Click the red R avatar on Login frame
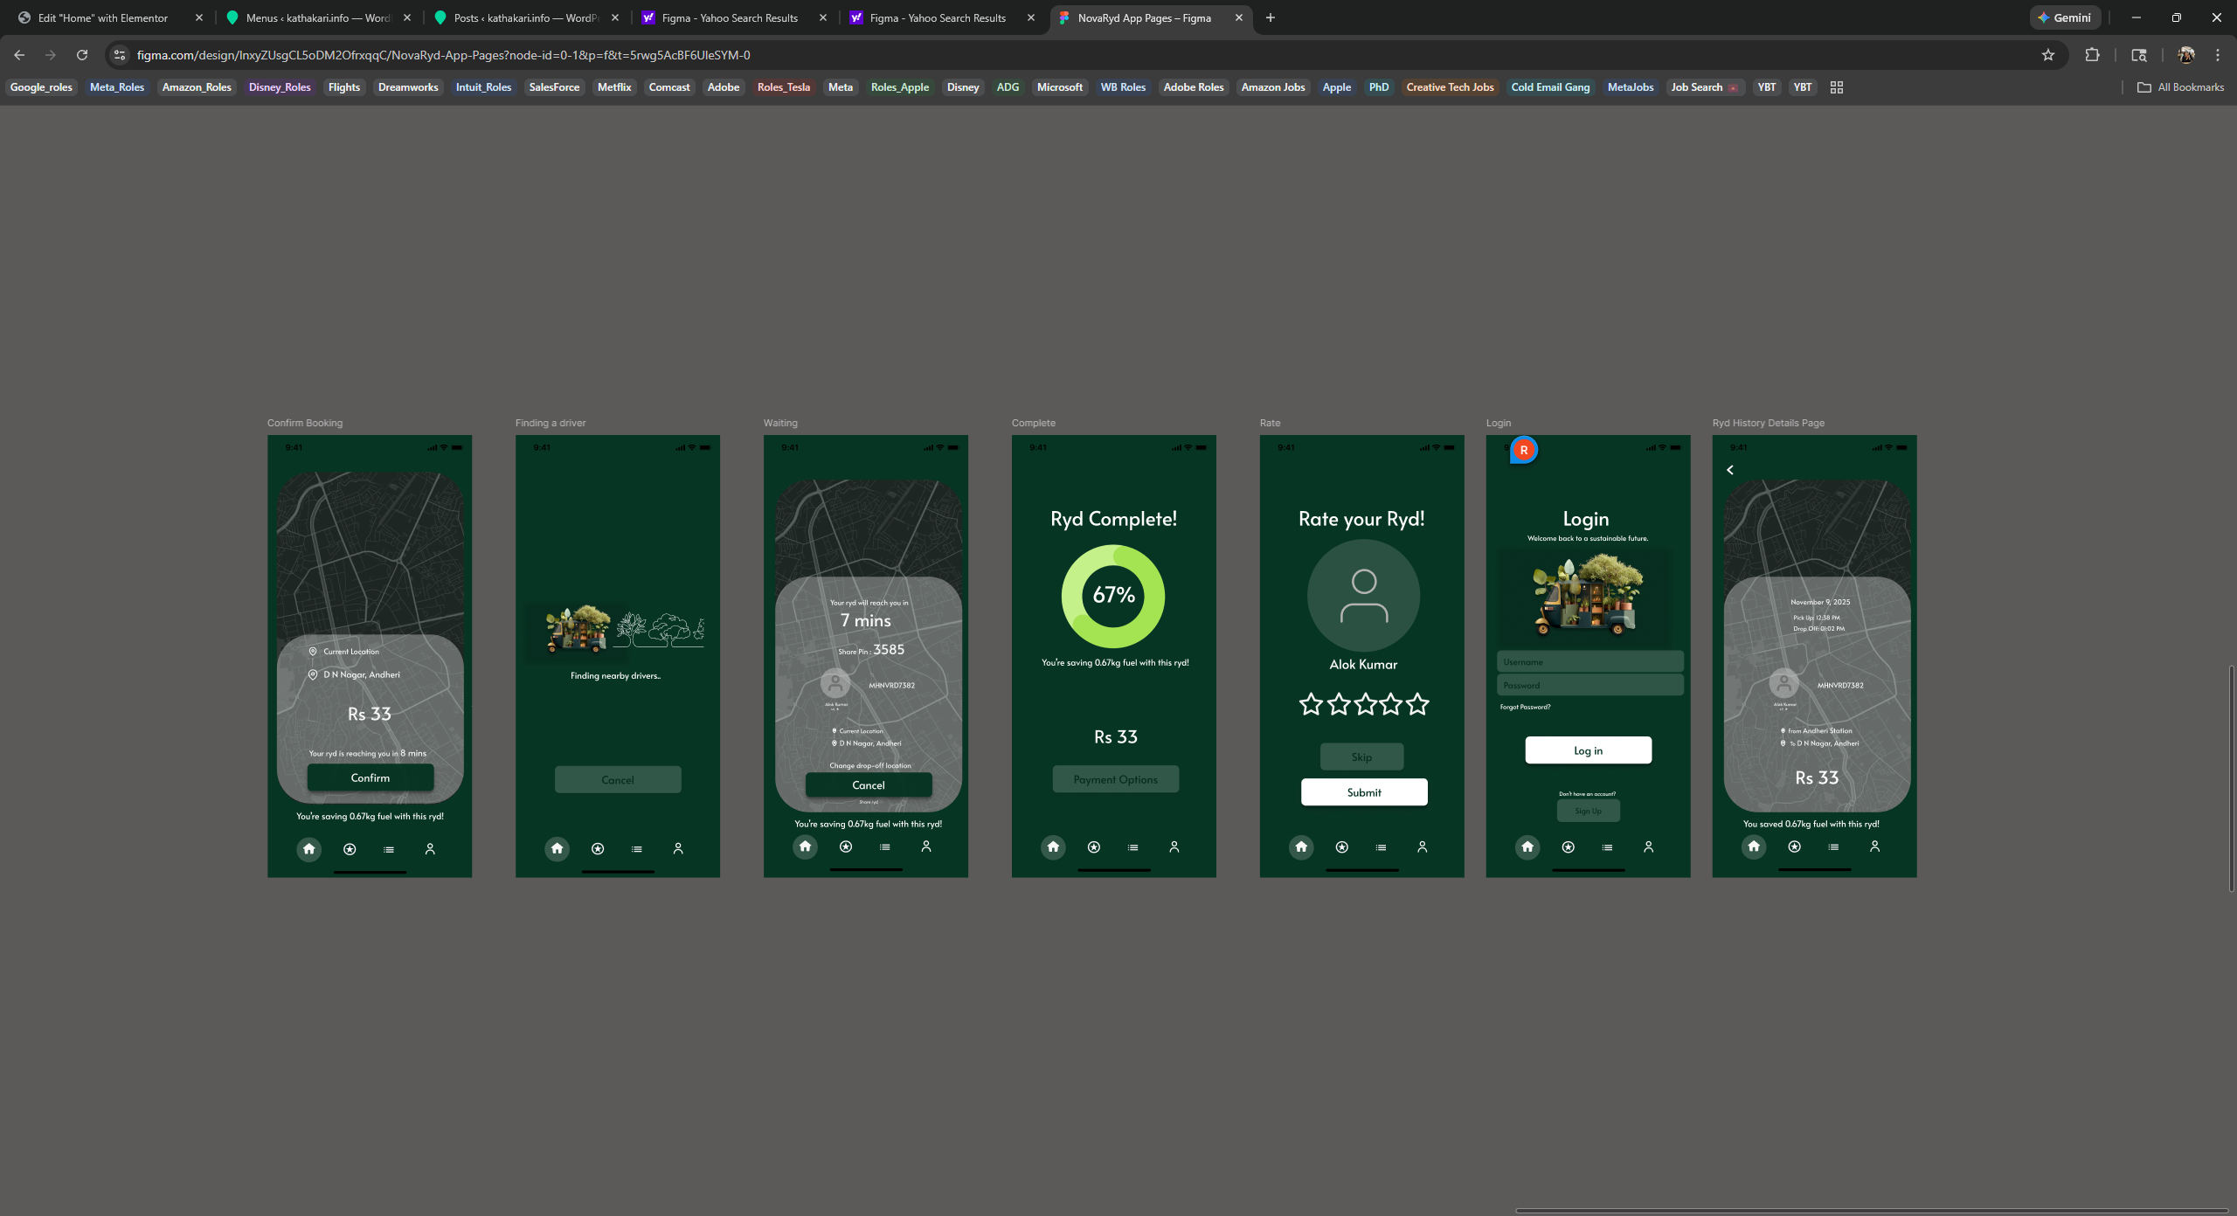 1524,450
